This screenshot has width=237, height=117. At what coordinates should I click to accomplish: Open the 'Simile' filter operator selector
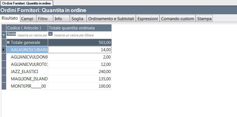pyautogui.click(x=11, y=34)
